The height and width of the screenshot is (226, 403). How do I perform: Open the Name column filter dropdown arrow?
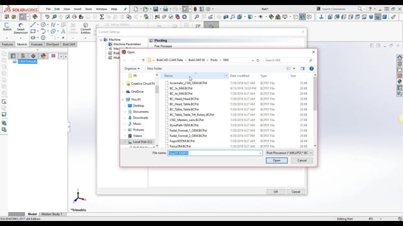[226, 76]
